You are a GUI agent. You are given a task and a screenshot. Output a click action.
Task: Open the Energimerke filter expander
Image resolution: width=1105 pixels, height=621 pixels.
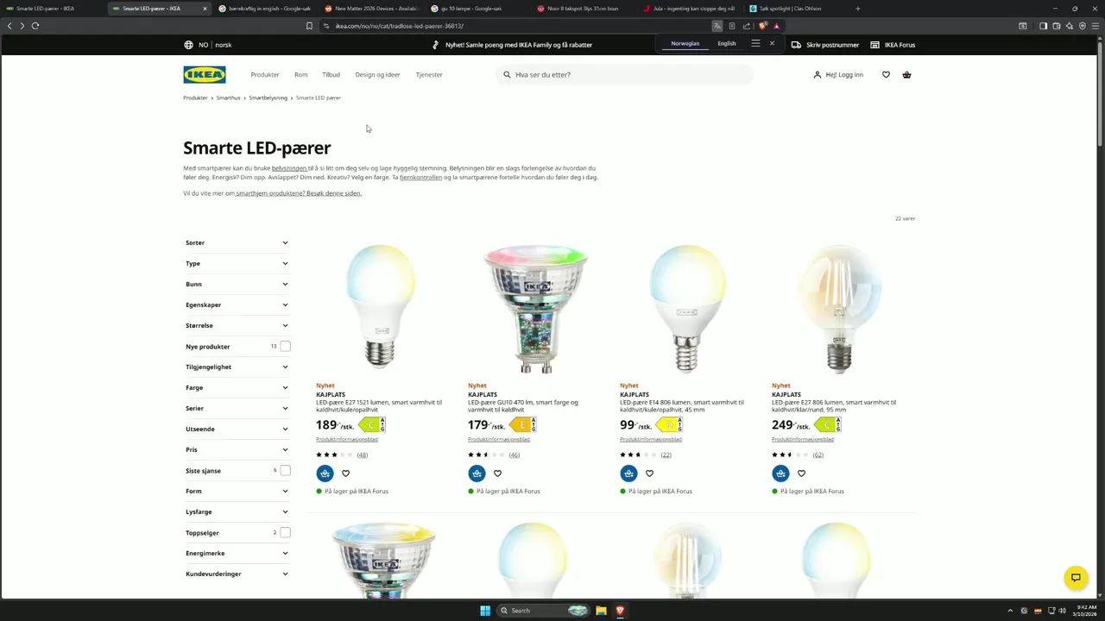point(237,554)
